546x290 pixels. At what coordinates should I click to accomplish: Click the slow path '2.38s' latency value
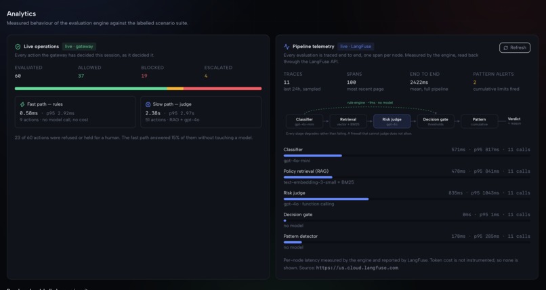(x=153, y=113)
